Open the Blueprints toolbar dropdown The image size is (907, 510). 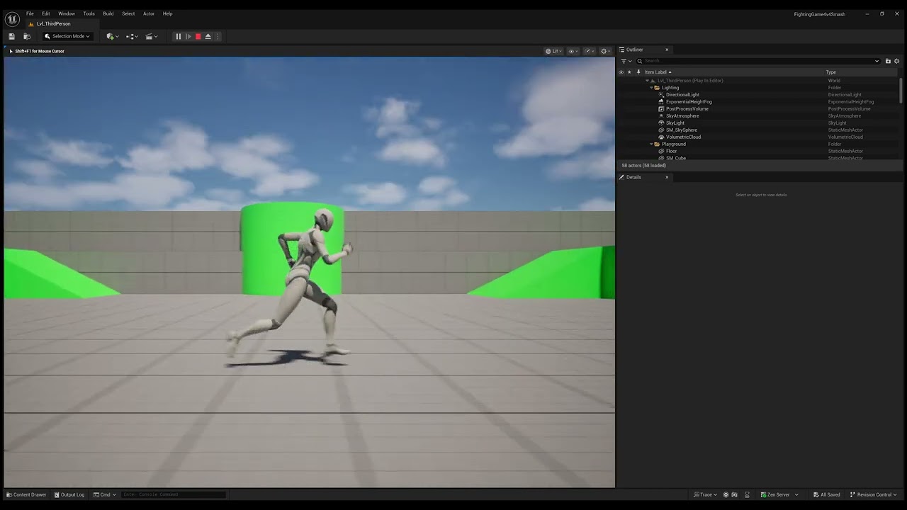click(132, 36)
